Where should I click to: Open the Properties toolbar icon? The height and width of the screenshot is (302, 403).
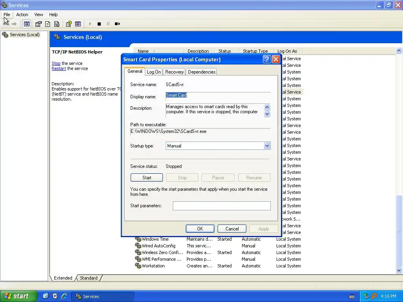(38, 24)
